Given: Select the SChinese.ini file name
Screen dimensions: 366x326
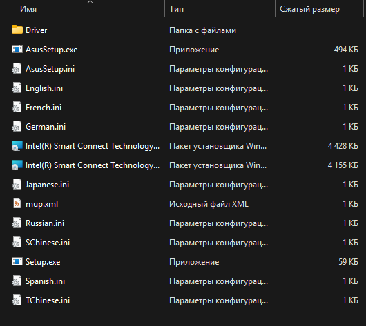Looking at the screenshot, I should 48,243.
